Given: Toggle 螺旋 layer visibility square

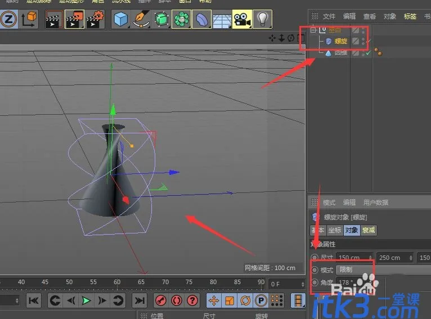Looking at the screenshot, I should pos(356,41).
